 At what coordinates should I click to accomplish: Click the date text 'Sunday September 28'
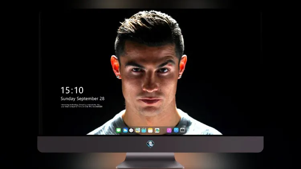click(x=83, y=99)
